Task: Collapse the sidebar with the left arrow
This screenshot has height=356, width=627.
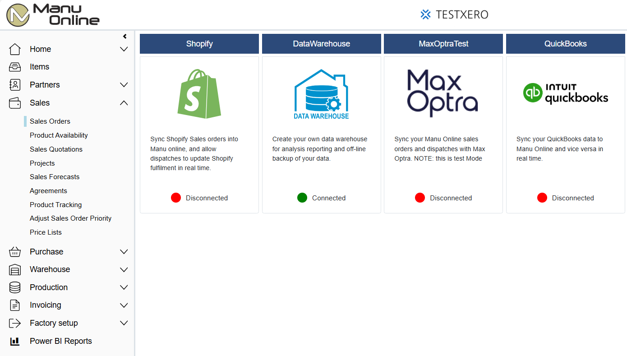Action: [x=125, y=37]
